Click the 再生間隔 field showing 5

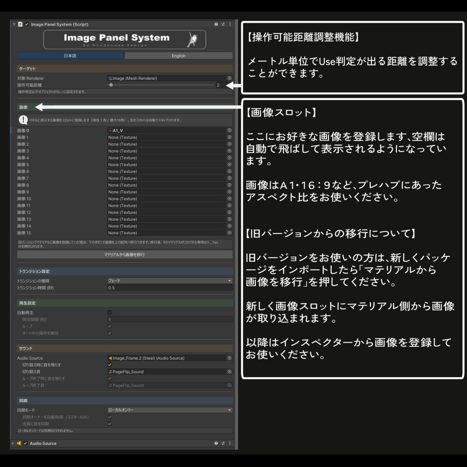[170, 319]
